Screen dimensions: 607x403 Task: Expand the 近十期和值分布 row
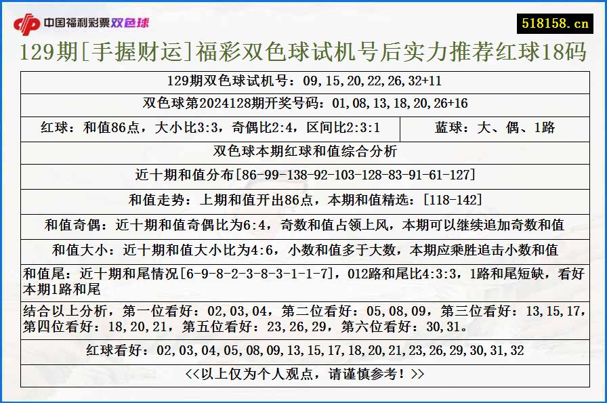(x=303, y=175)
